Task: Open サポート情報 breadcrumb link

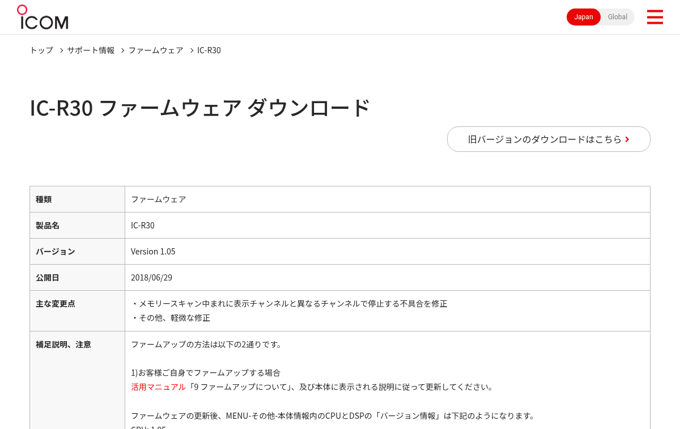Action: click(91, 50)
